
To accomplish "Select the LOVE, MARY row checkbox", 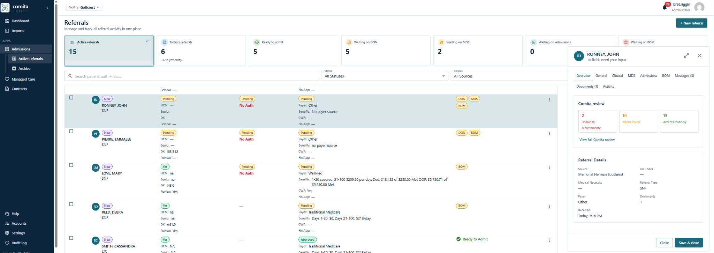I will [x=71, y=165].
